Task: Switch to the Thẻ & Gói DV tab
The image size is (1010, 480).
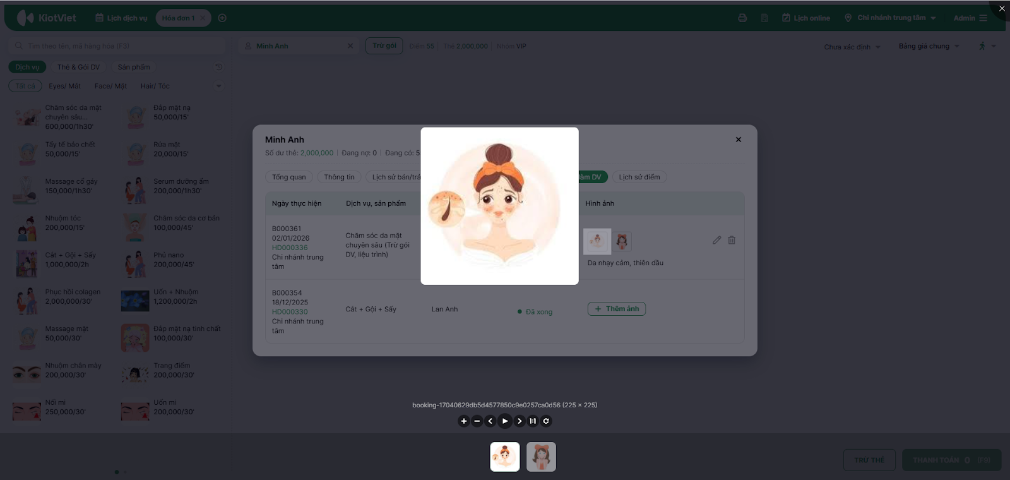Action: coord(79,67)
